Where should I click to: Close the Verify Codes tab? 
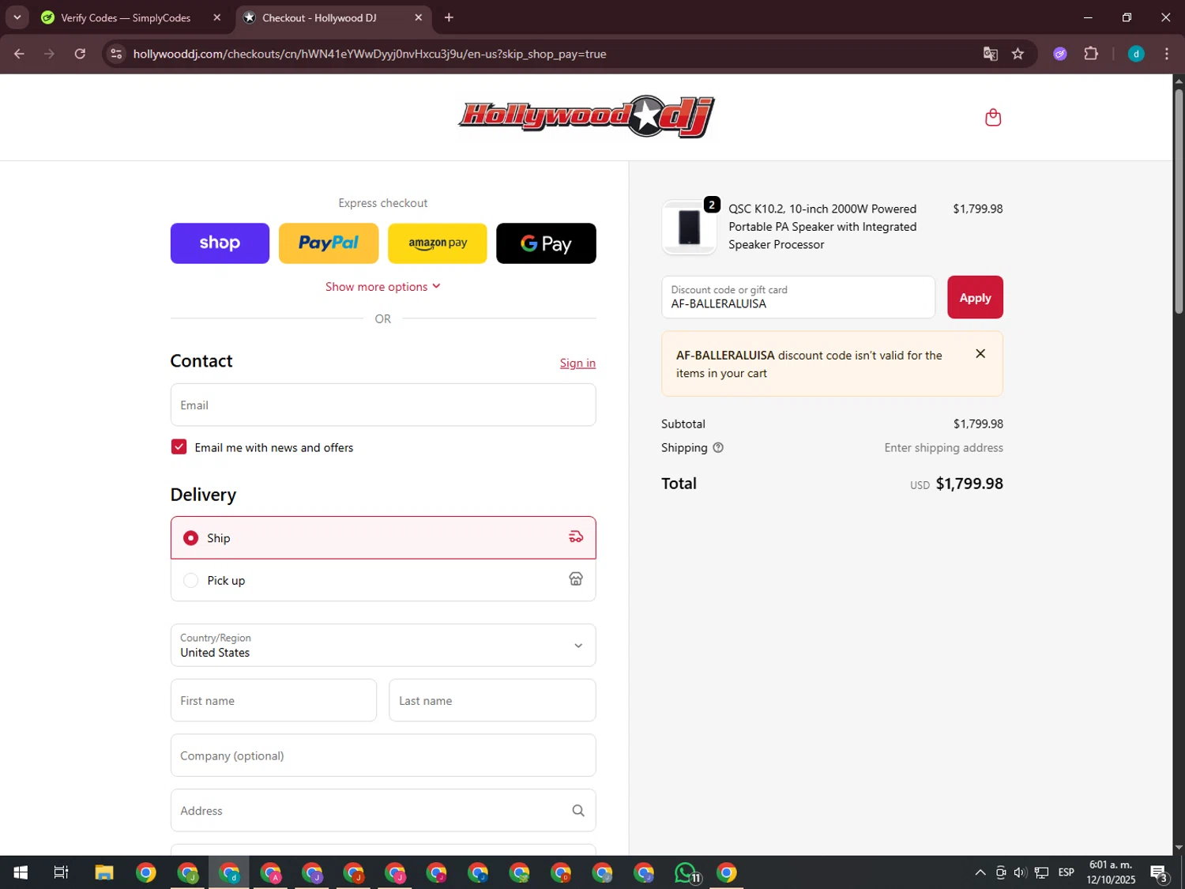pyautogui.click(x=217, y=17)
